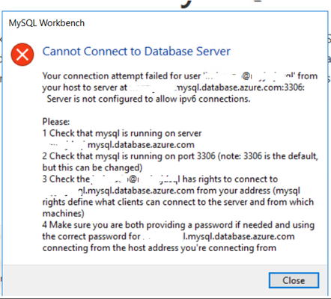Click the ipv6 connections error message line

[148, 99]
